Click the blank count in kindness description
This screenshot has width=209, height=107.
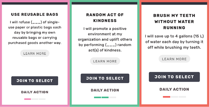click(x=111, y=45)
